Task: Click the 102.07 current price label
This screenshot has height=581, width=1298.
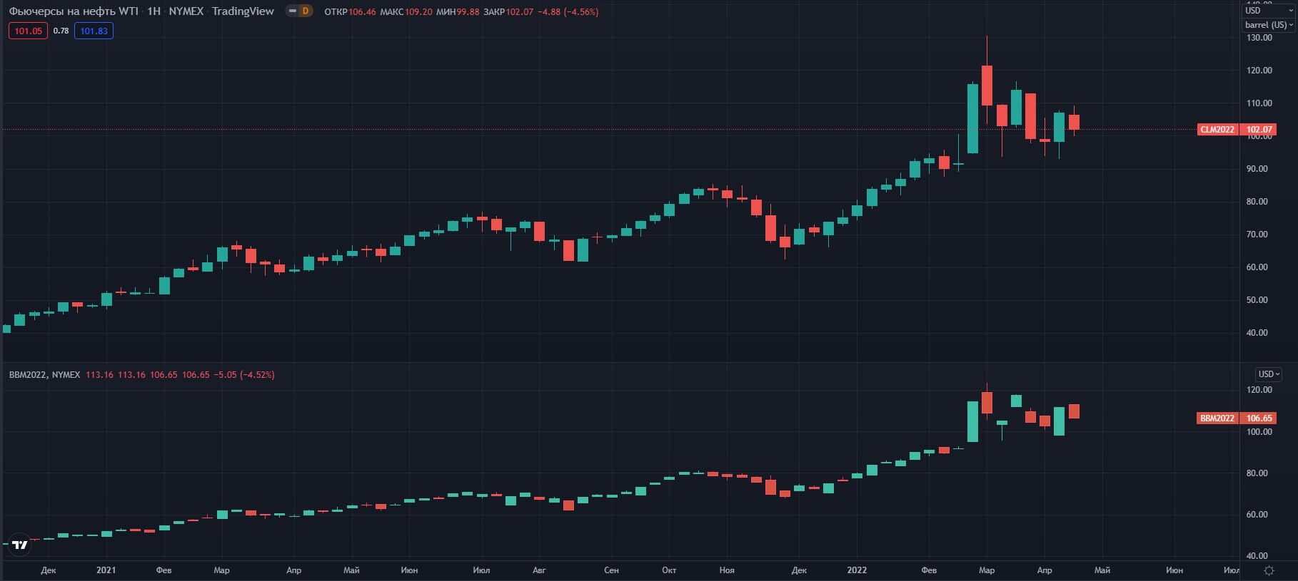Action: [1259, 130]
